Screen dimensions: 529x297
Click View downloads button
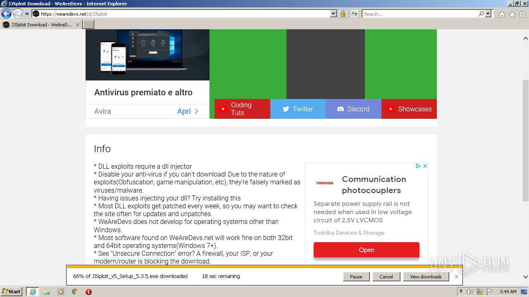tap(426, 277)
